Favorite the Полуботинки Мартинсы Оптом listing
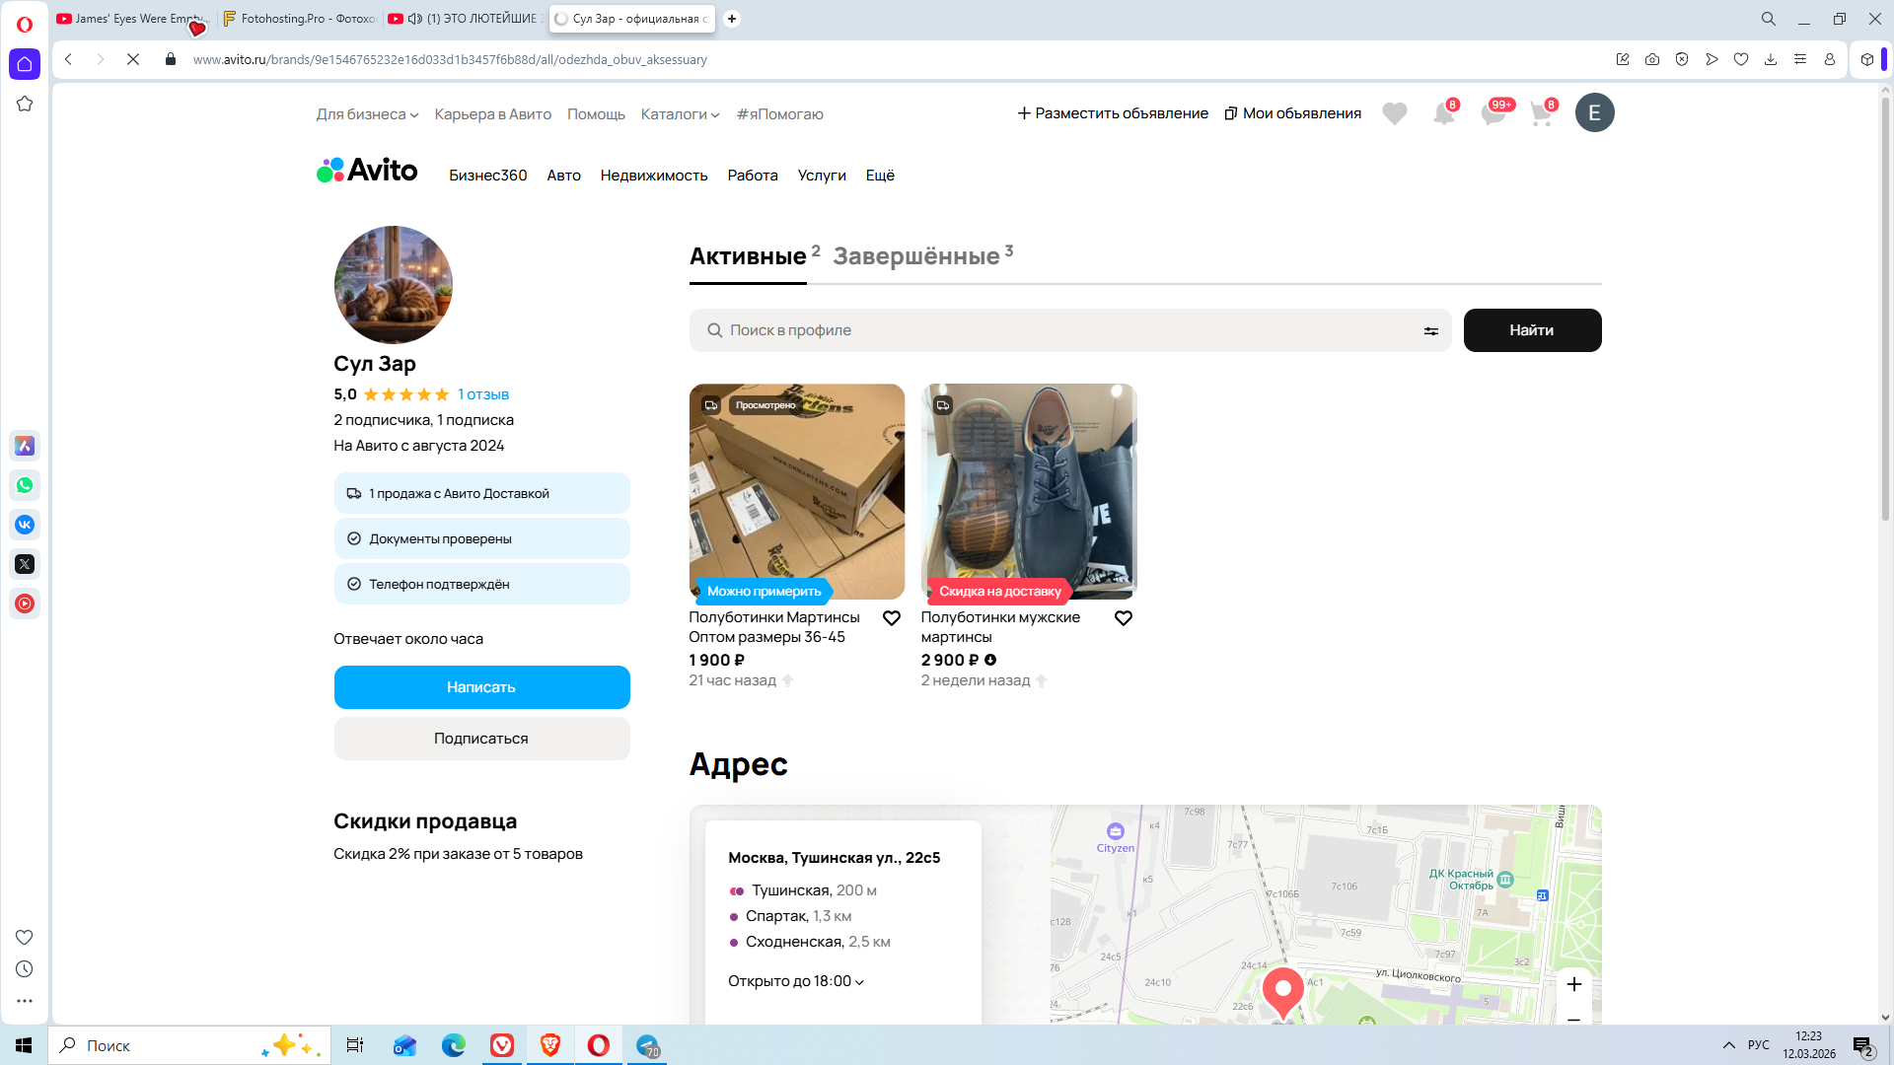1894x1065 pixels. point(891,618)
